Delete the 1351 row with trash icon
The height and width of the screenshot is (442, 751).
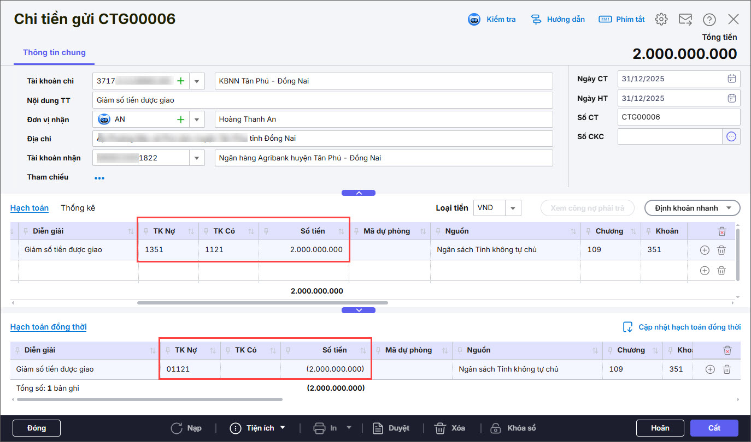pyautogui.click(x=721, y=250)
